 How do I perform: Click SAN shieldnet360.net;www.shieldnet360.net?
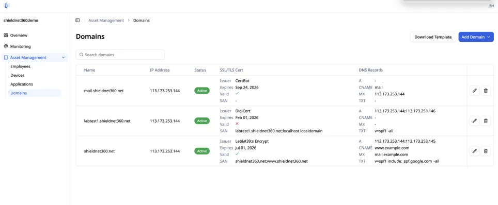(x=272, y=161)
